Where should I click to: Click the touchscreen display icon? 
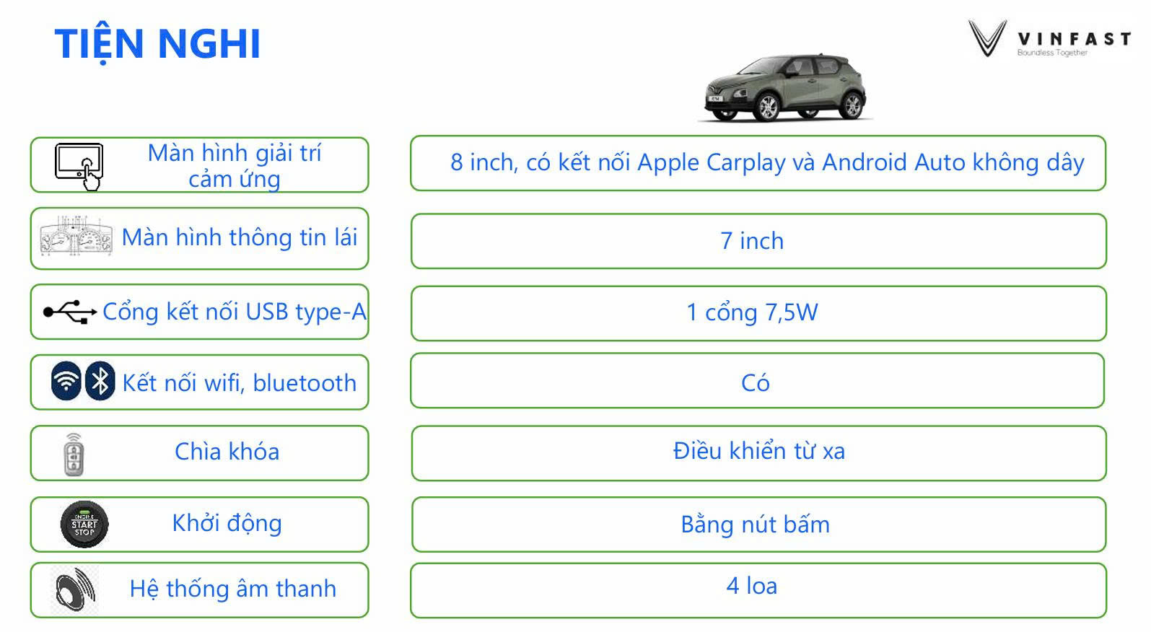pos(79,165)
